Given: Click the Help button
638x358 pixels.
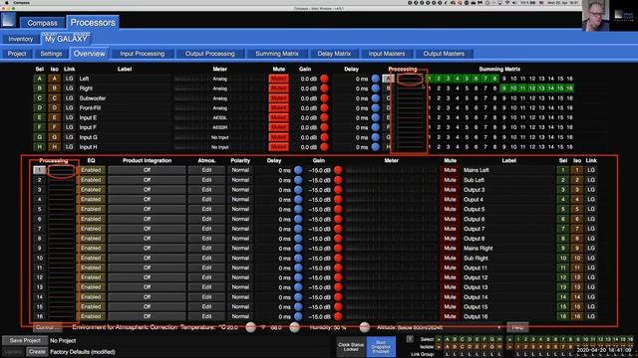Looking at the screenshot, I should [x=517, y=327].
